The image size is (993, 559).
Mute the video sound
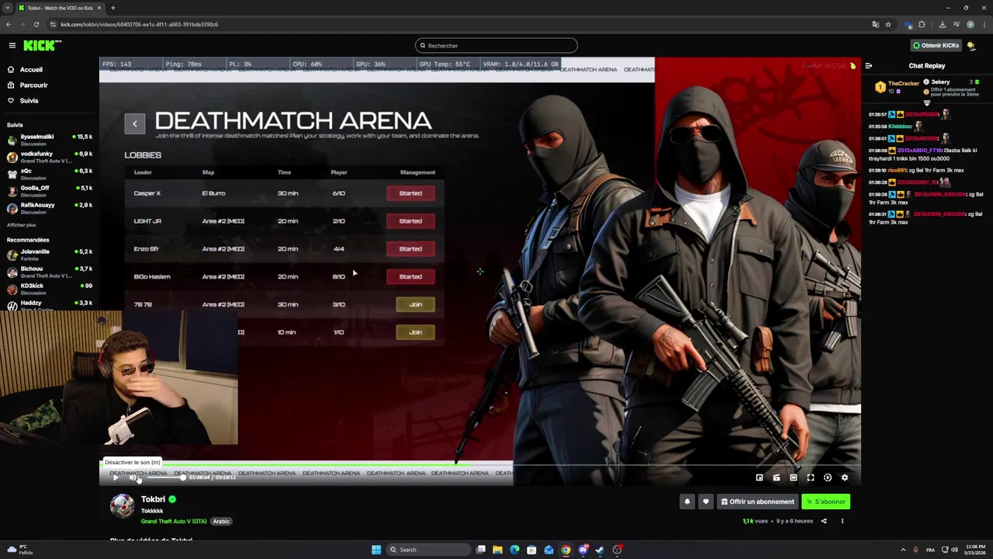coord(133,478)
